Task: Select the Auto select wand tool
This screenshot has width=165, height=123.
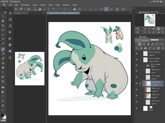Action: pyautogui.click(x=3, y=39)
